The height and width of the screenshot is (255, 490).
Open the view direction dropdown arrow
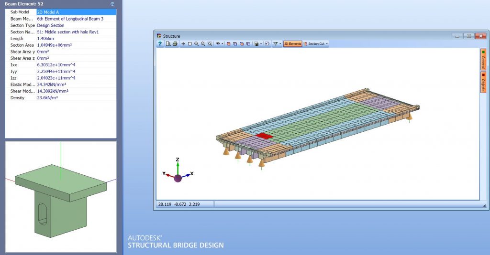[223, 43]
